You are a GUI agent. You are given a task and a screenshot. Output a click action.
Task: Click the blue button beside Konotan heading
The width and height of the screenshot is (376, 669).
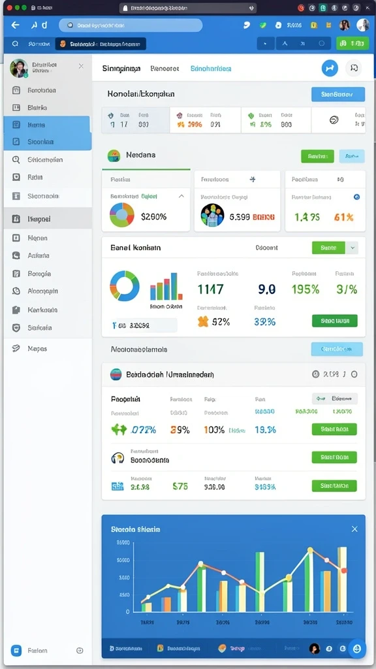338,94
